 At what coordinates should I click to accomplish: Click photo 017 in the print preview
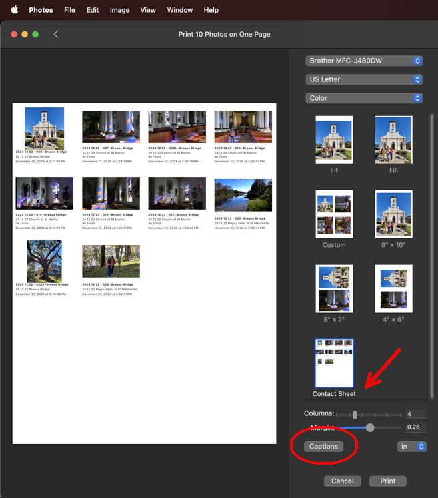pyautogui.click(x=177, y=194)
